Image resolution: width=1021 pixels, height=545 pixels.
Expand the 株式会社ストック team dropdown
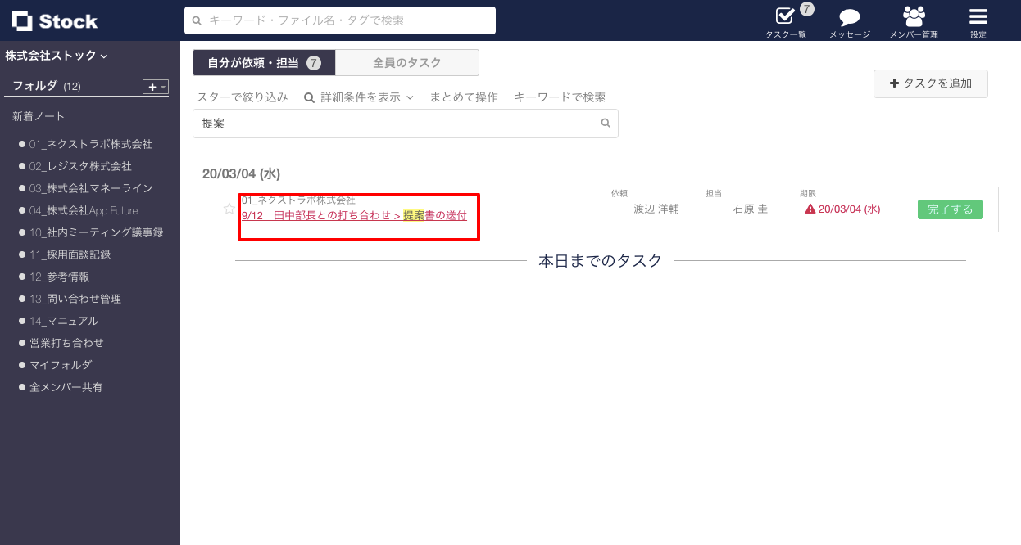point(57,56)
